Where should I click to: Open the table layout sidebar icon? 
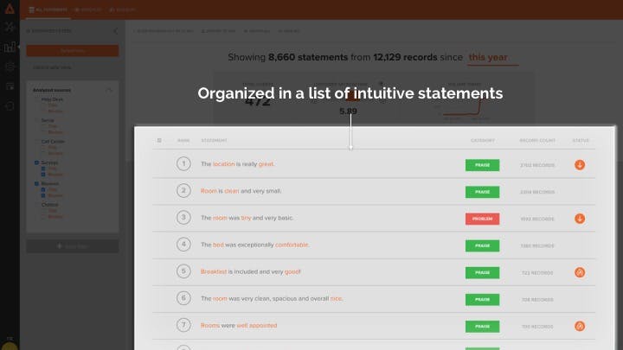tap(10, 86)
